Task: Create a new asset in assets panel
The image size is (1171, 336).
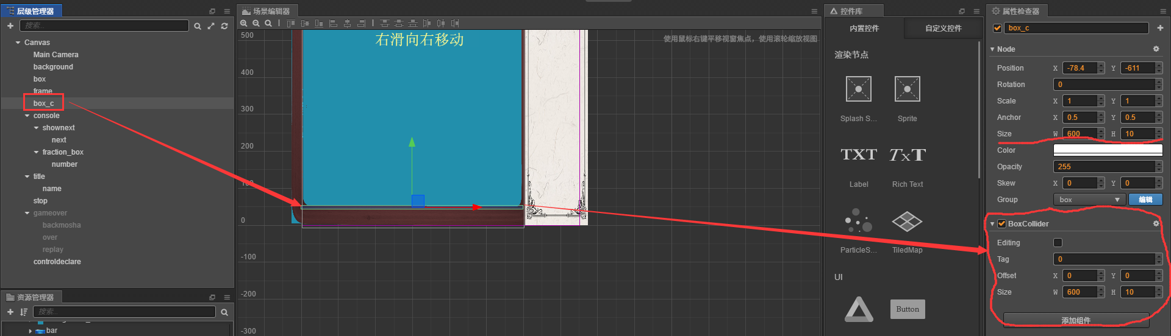Action: [10, 312]
